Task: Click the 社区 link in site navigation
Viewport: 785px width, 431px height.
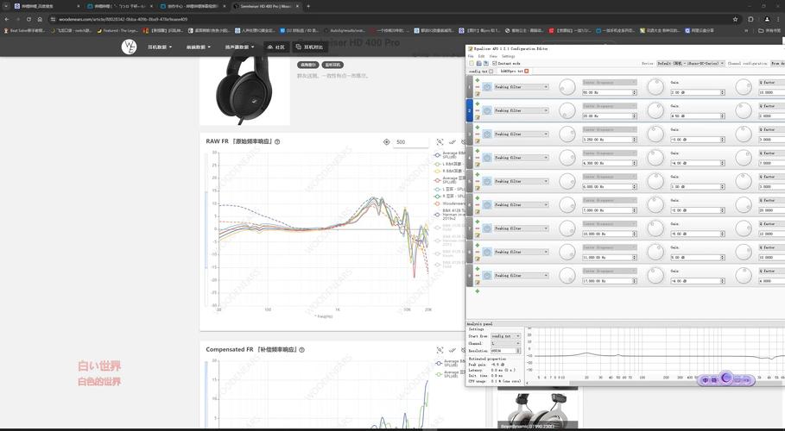Action: tap(276, 47)
